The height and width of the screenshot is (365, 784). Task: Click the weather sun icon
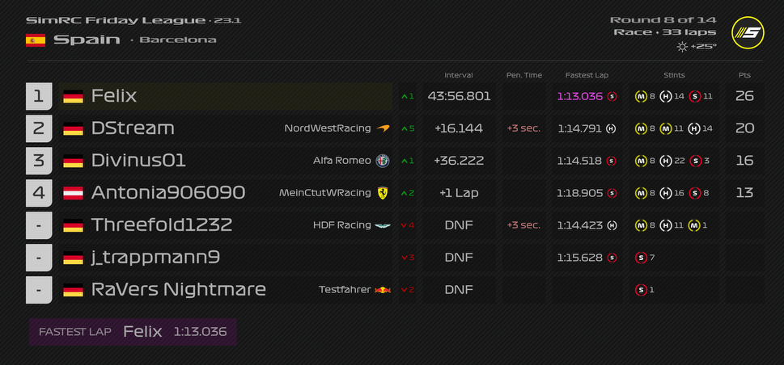click(682, 47)
